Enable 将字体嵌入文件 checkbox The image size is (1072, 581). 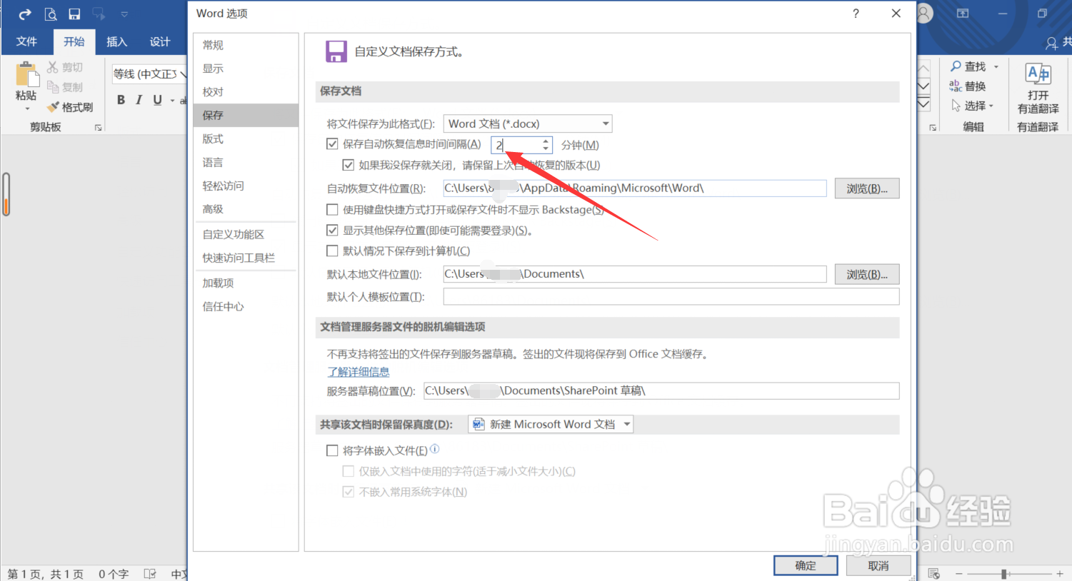point(332,450)
